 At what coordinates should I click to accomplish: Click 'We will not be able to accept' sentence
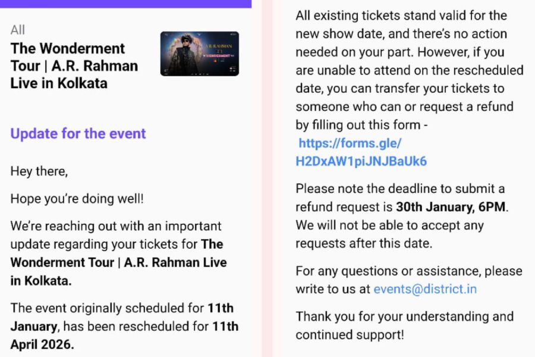(x=389, y=226)
